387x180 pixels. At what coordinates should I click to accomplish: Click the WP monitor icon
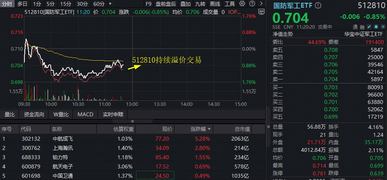(261, 12)
